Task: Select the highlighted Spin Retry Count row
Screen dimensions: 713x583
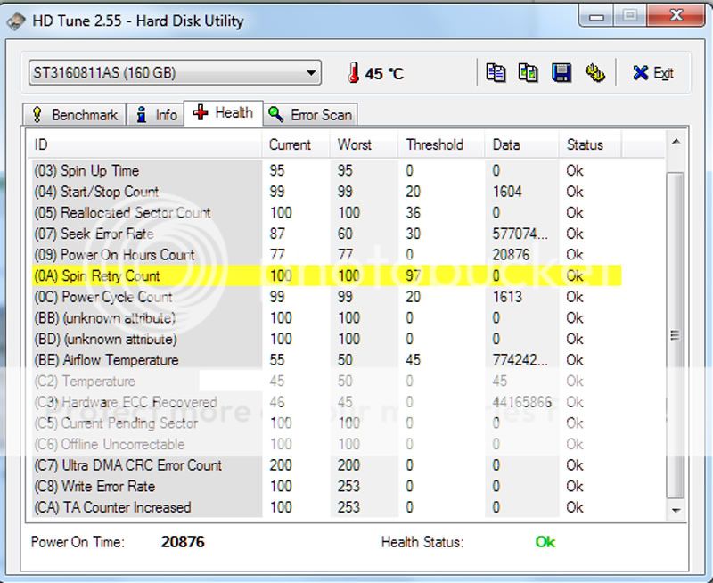Action: 267,275
